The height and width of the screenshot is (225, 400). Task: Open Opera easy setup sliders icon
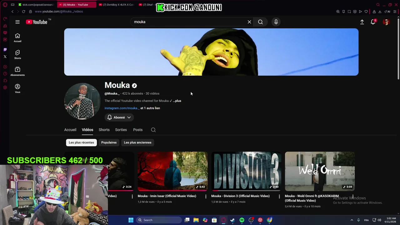pyautogui.click(x=395, y=12)
